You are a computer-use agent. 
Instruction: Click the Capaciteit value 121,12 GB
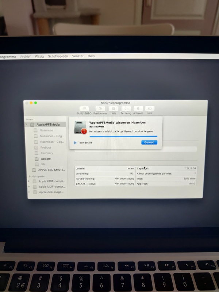pyautogui.click(x=191, y=168)
